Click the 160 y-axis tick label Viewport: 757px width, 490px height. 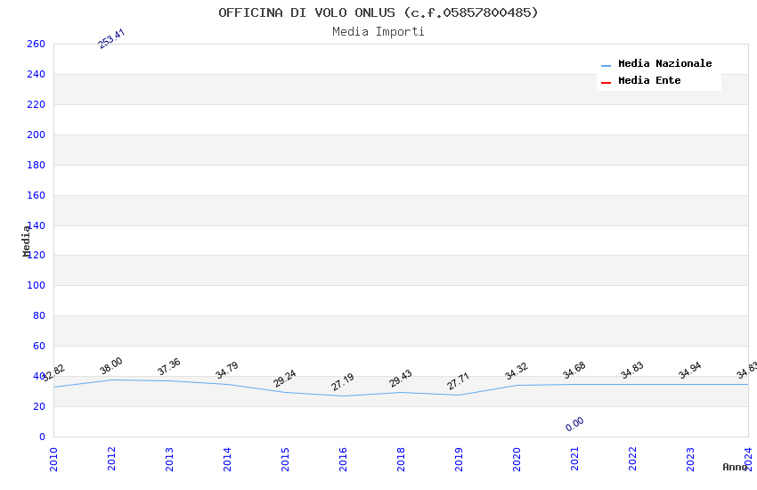37,195
